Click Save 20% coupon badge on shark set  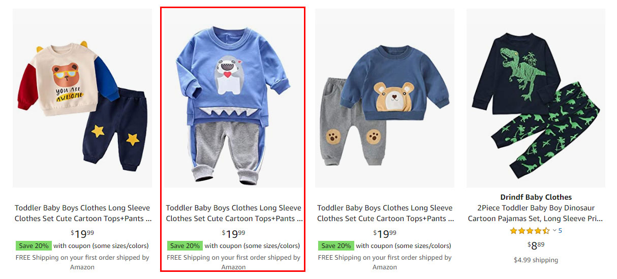pos(185,245)
